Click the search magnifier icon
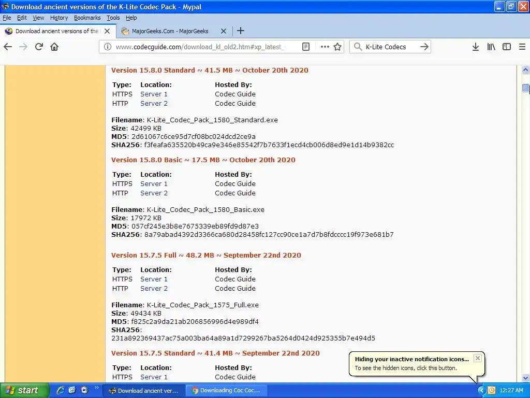Viewport: 530px width, 398px height. click(x=358, y=47)
